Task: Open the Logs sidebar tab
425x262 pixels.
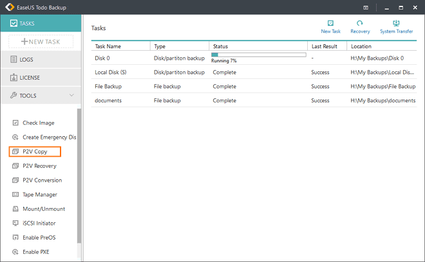Action: (x=41, y=60)
